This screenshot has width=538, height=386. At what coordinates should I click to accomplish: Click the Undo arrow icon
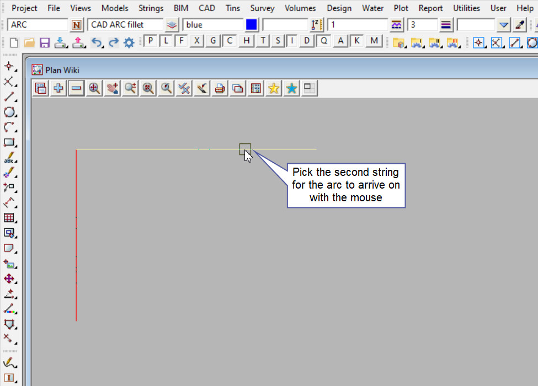(97, 42)
